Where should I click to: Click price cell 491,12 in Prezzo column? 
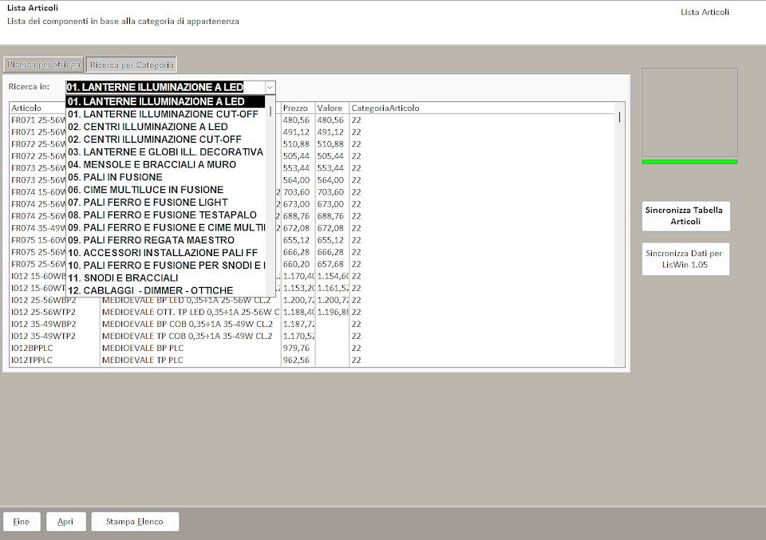pos(296,132)
